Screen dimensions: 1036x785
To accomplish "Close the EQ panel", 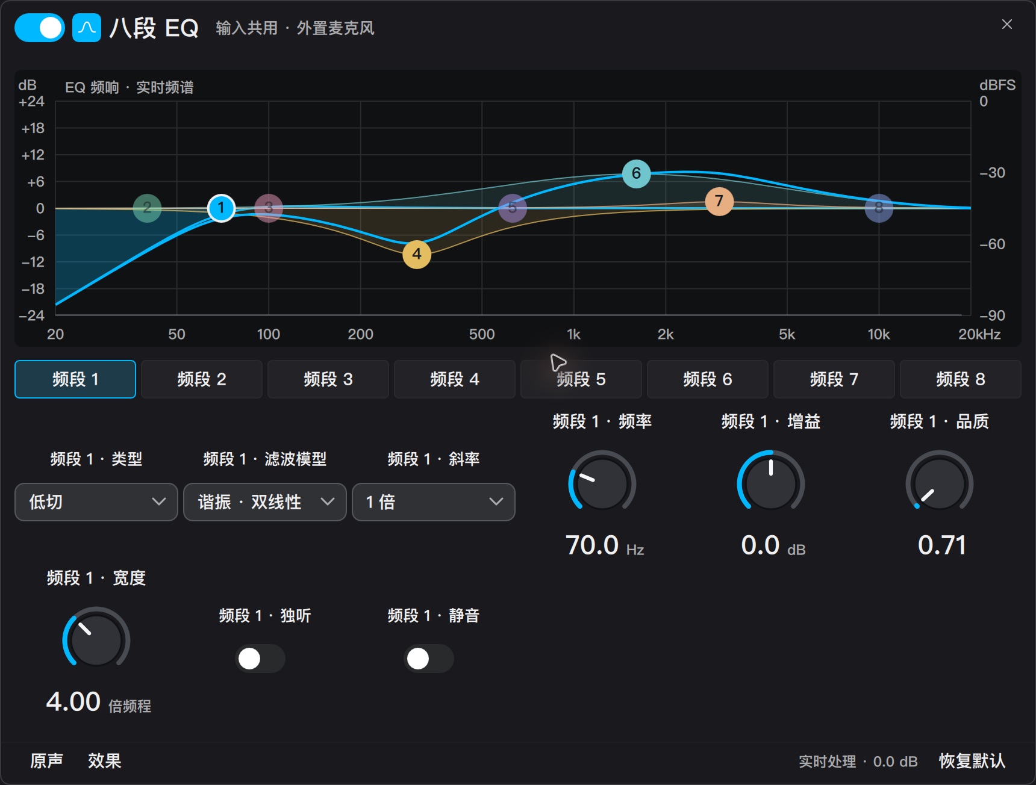I will click(x=1006, y=24).
